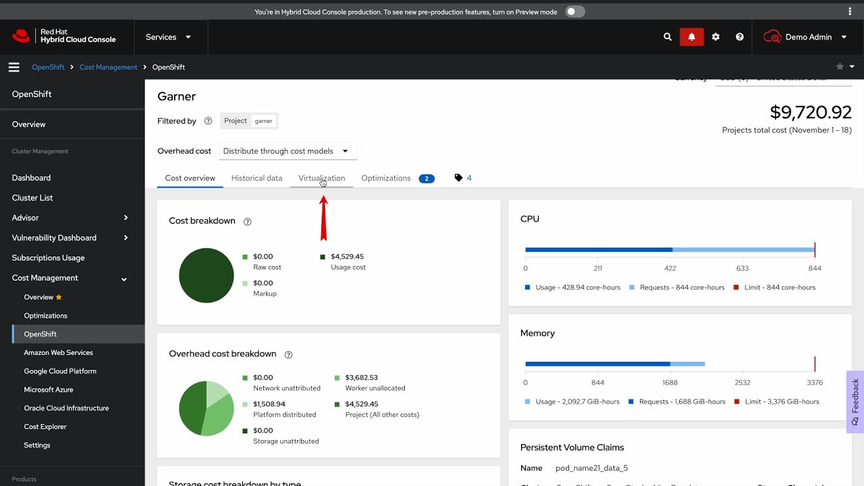Click the favorite star icon in breadcrumb bar
The image size is (864, 486).
point(840,67)
